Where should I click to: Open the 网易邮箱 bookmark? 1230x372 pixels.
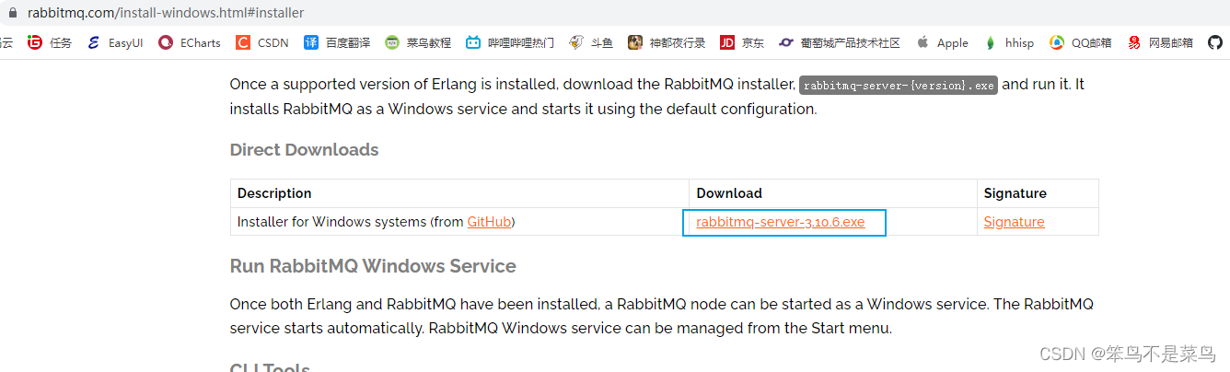[1160, 42]
